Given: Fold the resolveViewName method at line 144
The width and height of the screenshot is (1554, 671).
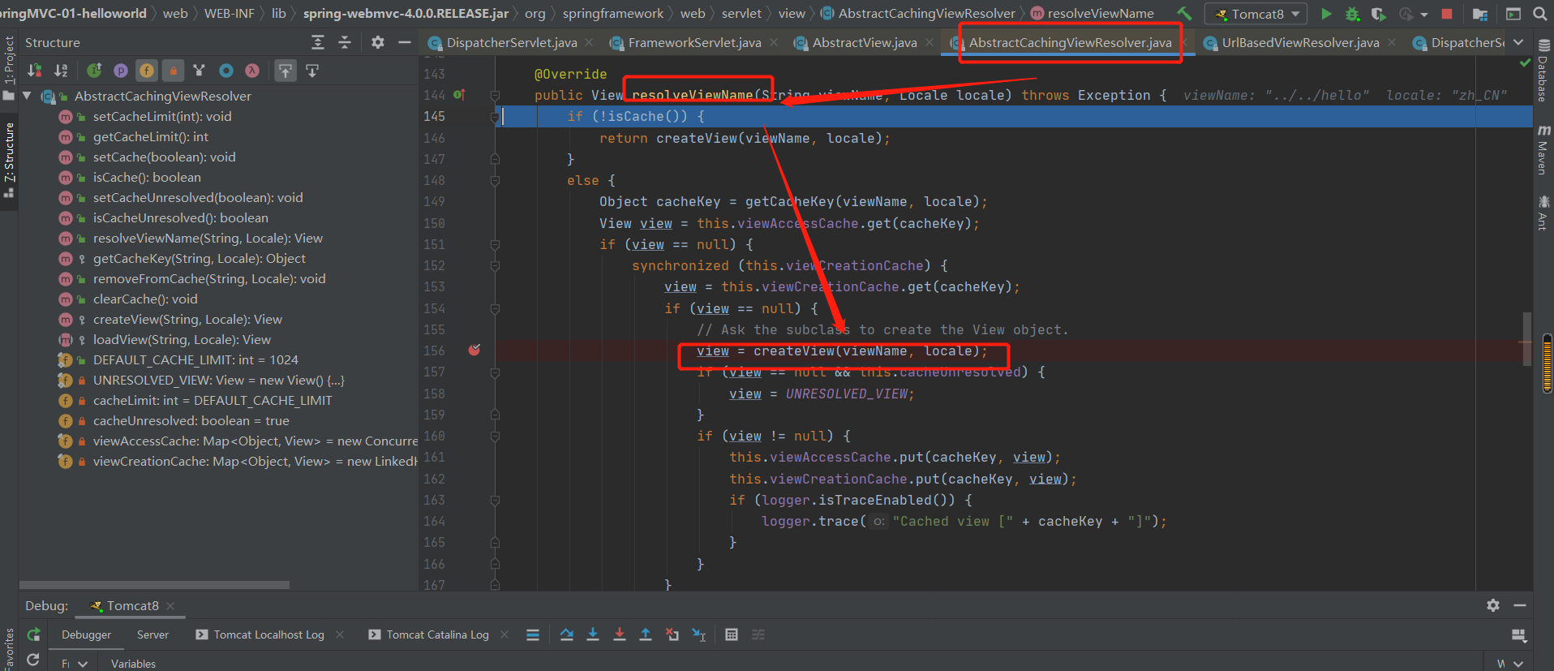Looking at the screenshot, I should [495, 96].
